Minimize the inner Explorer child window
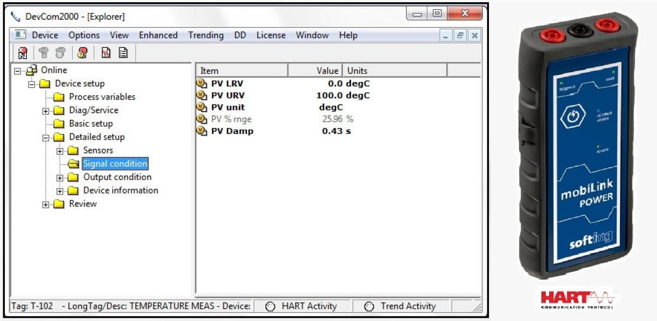Viewport: 657px width, 321px height. [x=446, y=36]
